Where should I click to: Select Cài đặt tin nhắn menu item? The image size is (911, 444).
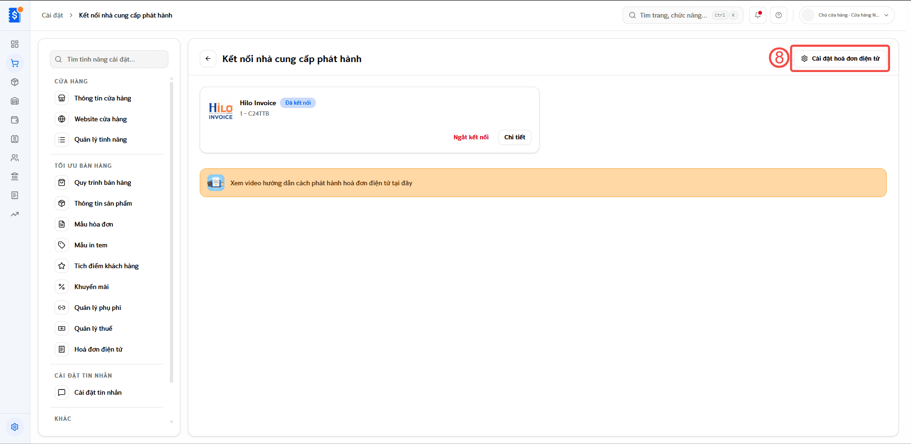tap(109, 392)
